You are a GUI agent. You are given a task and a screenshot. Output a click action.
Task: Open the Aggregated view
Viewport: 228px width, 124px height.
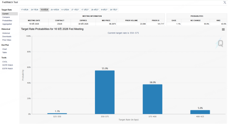[x=7, y=24]
